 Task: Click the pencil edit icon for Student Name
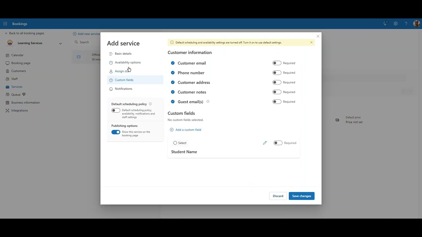(x=265, y=143)
